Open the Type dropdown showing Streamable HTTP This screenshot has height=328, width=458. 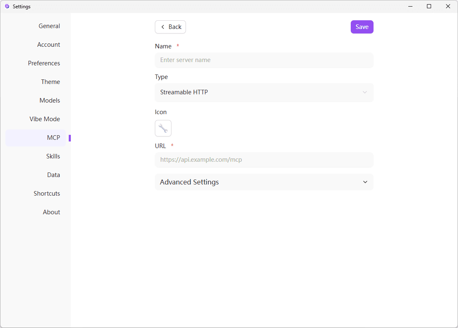(x=264, y=92)
